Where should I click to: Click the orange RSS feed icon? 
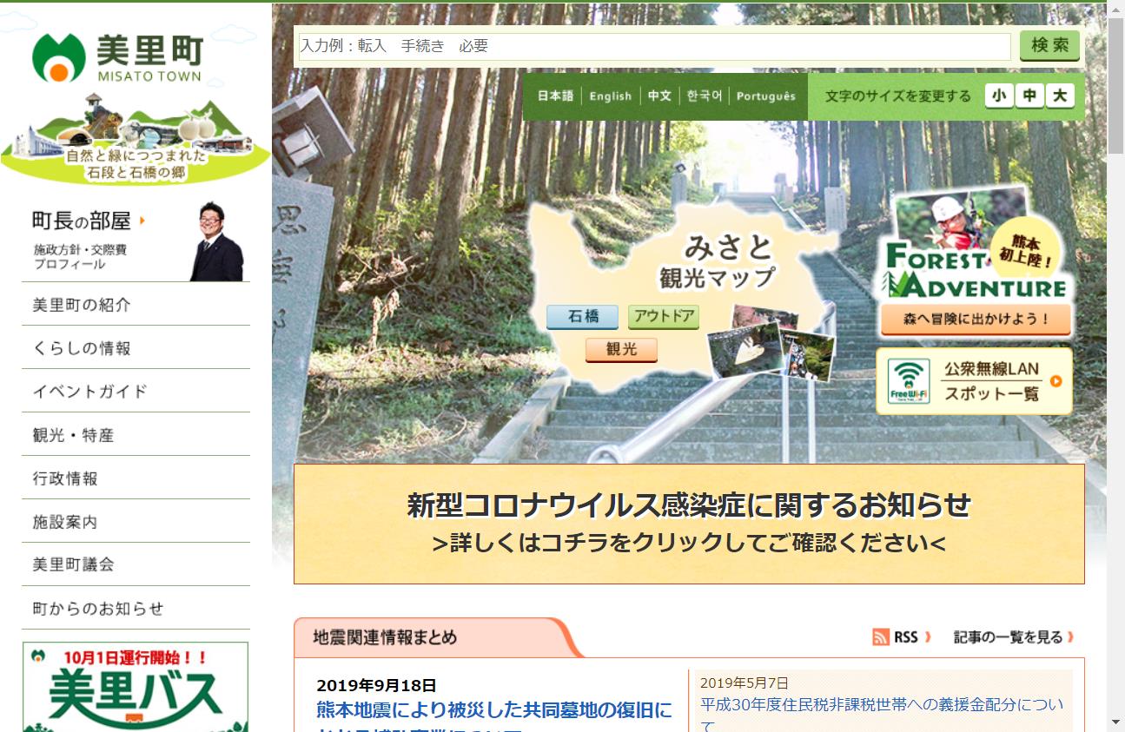click(x=881, y=637)
